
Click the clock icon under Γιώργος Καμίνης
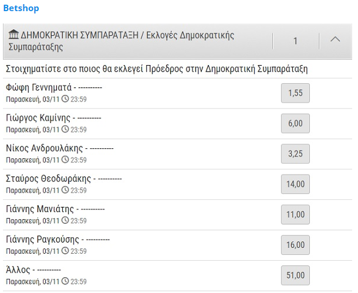click(65, 130)
